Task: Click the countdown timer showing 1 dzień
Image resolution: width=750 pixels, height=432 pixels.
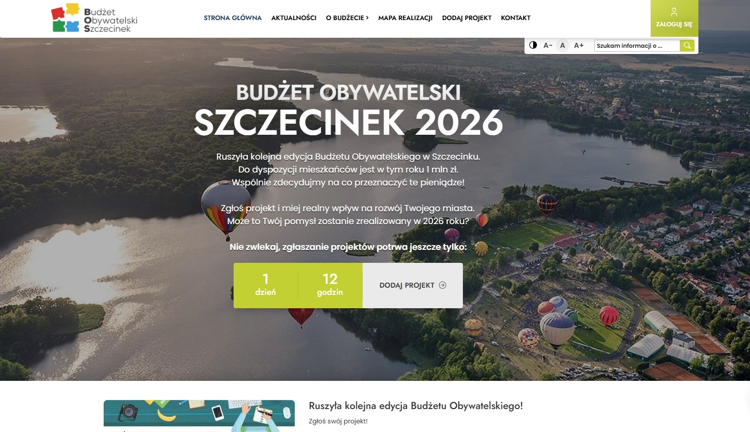Action: point(266,285)
